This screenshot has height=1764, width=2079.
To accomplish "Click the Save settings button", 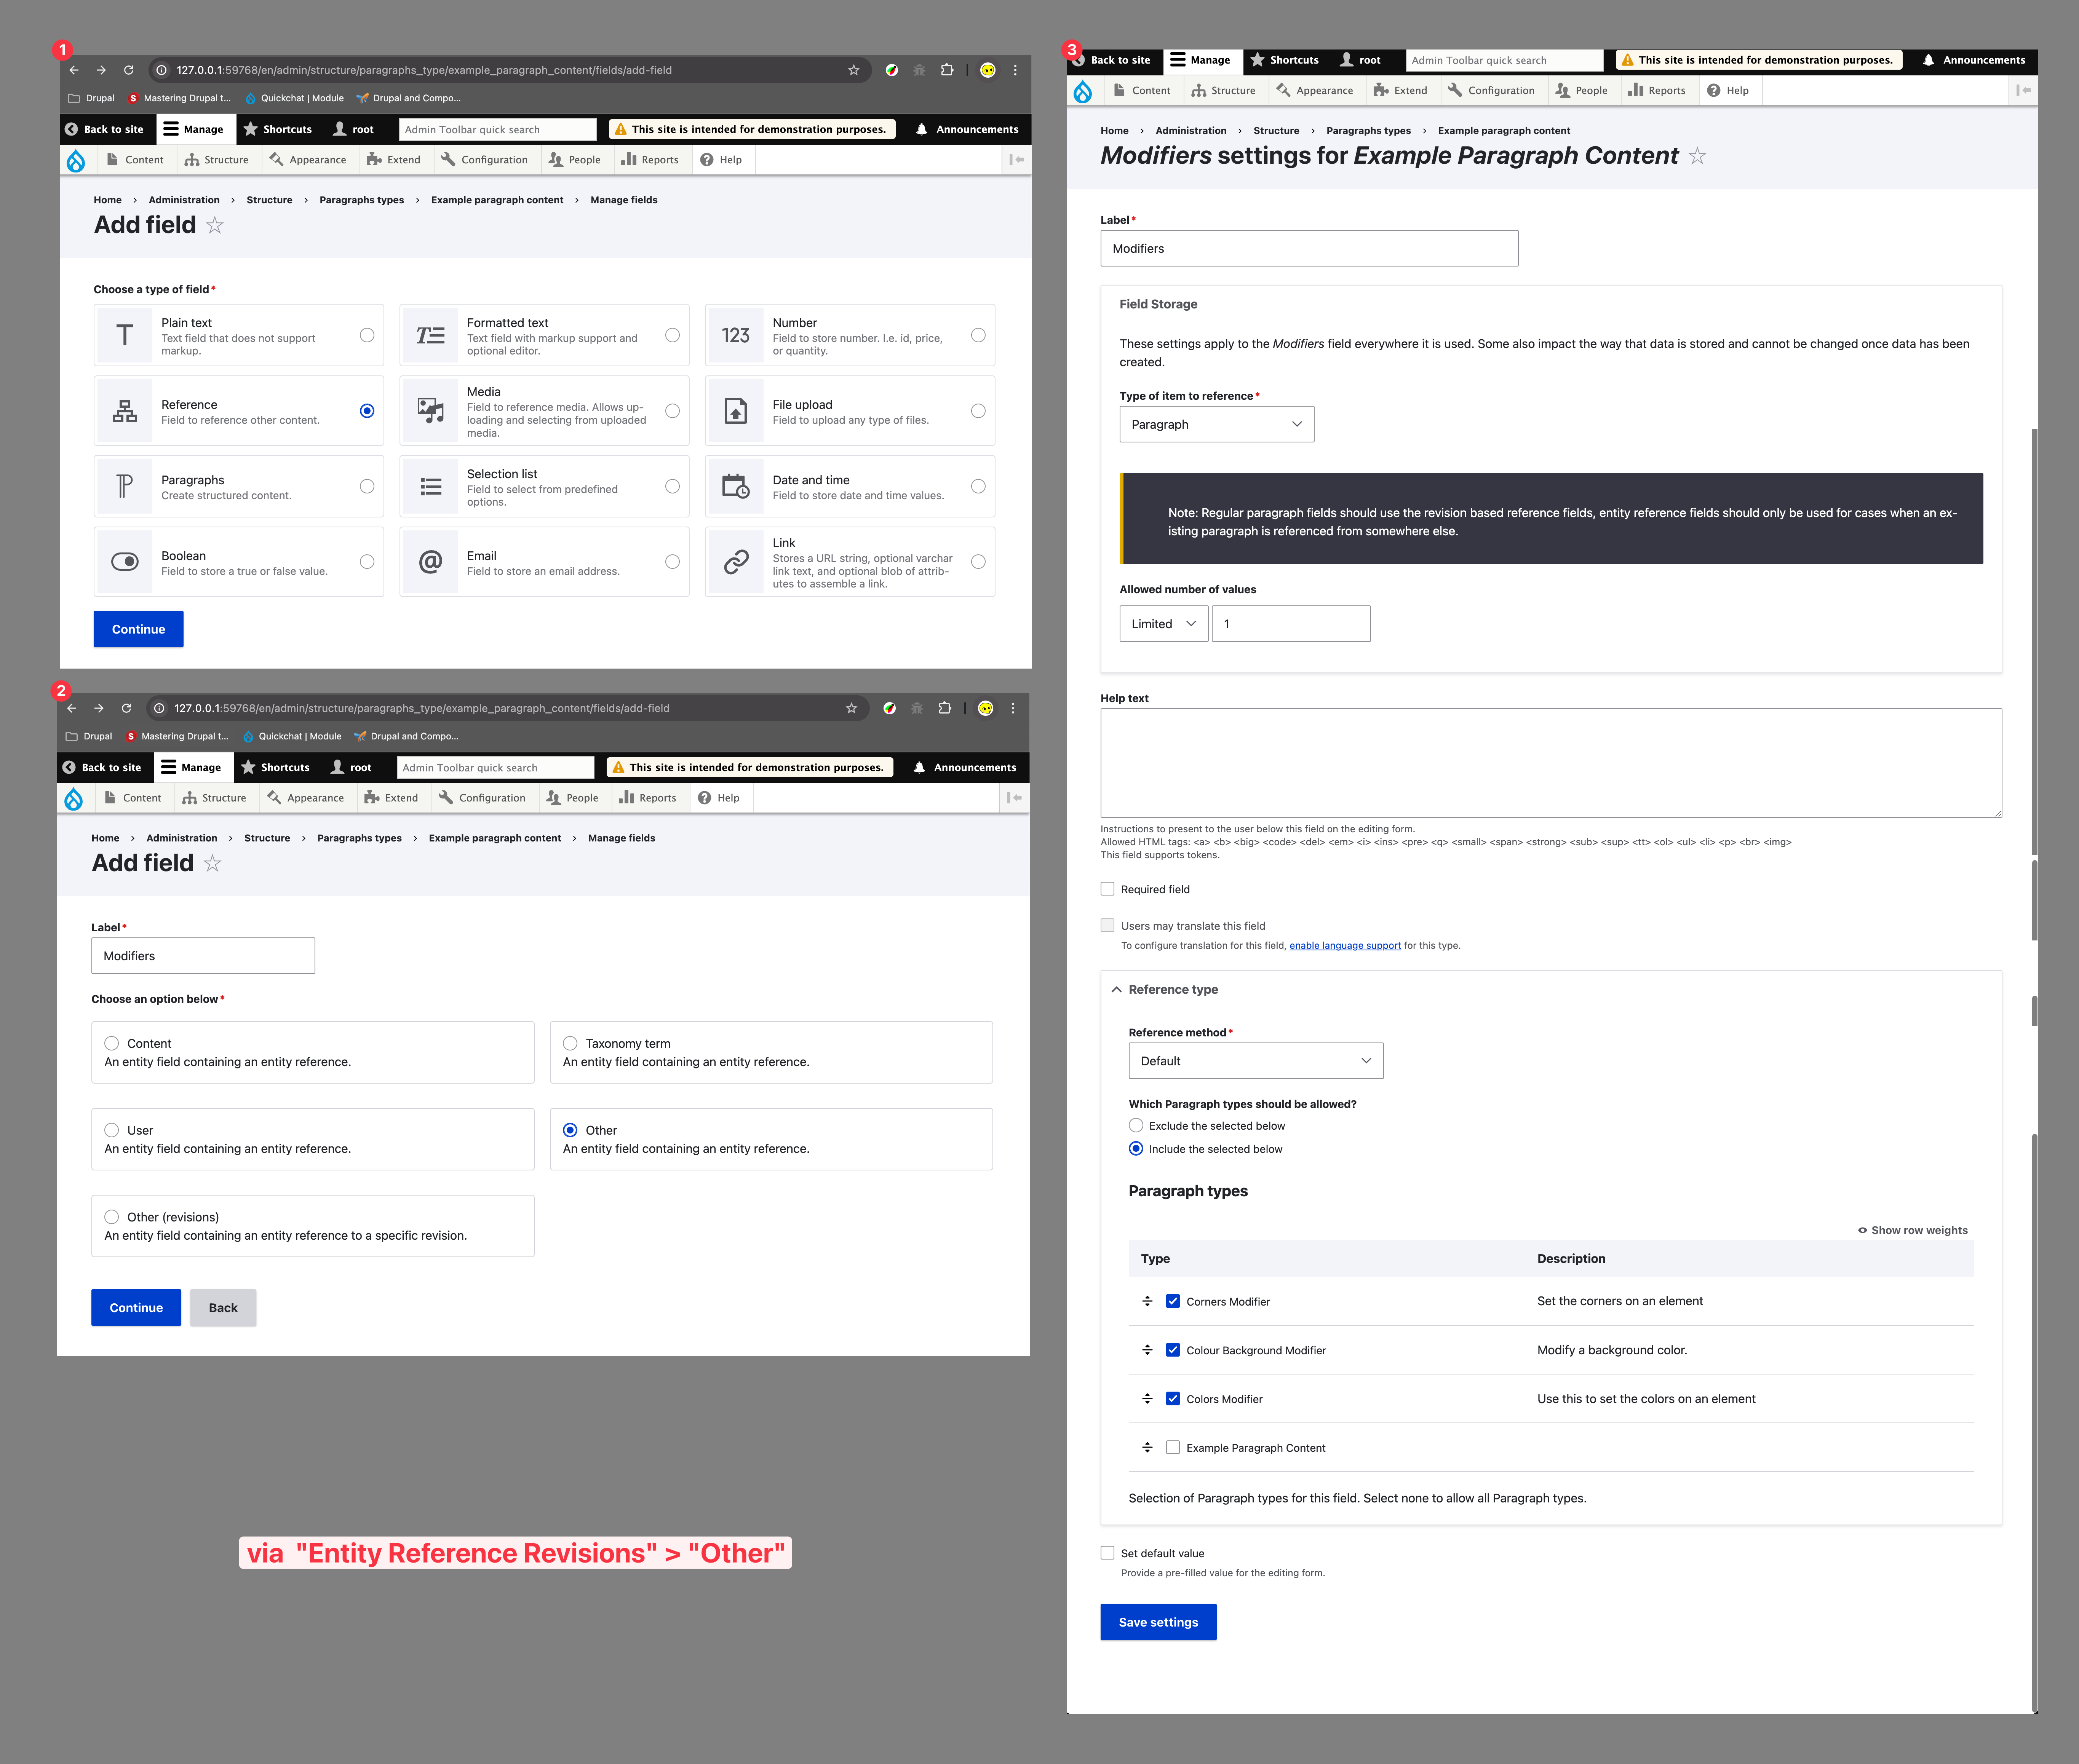I will click(x=1158, y=1622).
